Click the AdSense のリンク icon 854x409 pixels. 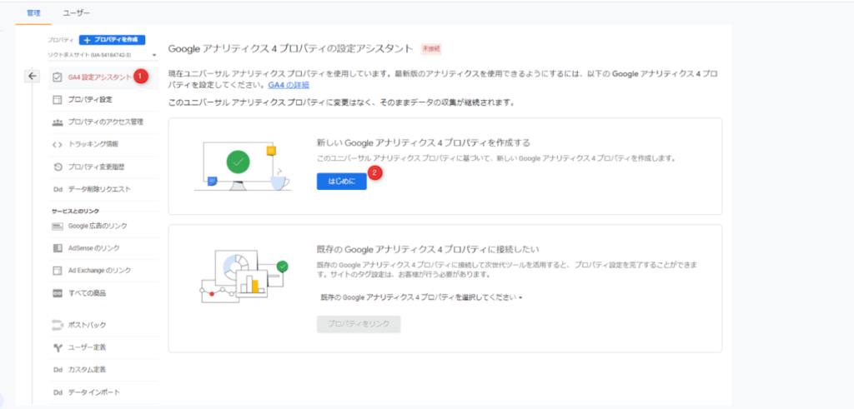click(x=58, y=248)
